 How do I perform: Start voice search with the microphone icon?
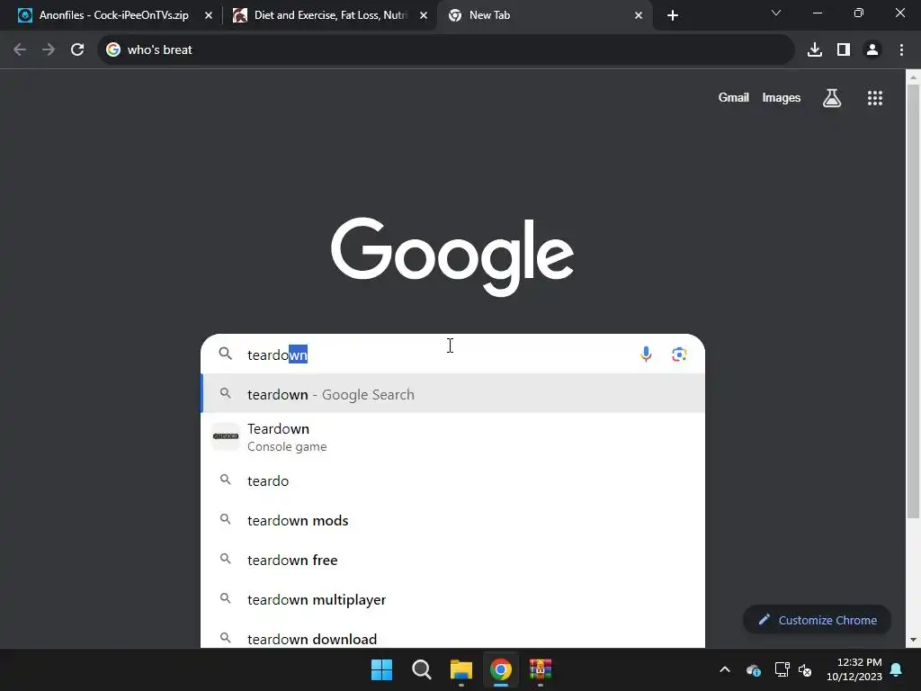[x=646, y=354]
